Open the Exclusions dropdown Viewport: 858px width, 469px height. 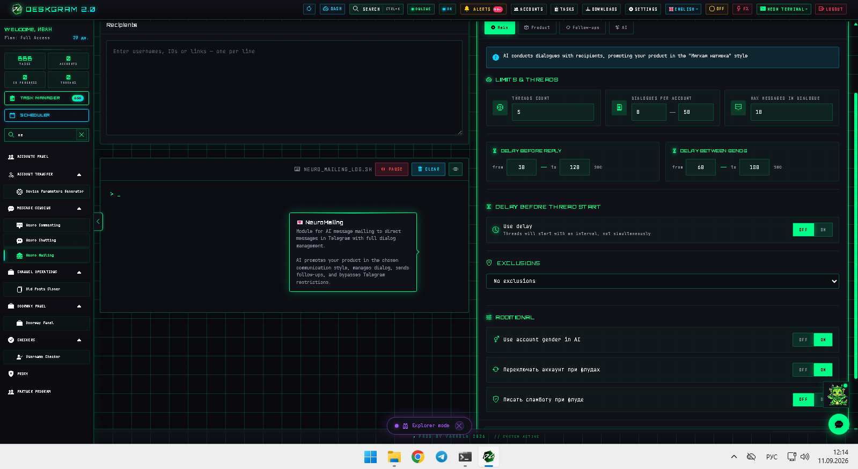pos(663,281)
